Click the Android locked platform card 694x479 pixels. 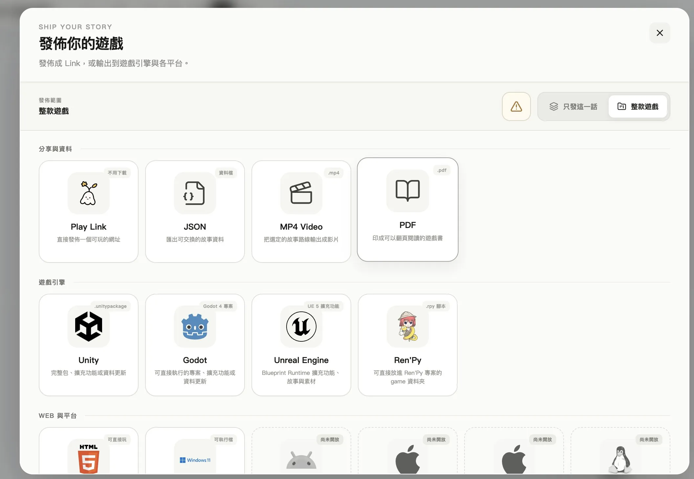point(301,451)
